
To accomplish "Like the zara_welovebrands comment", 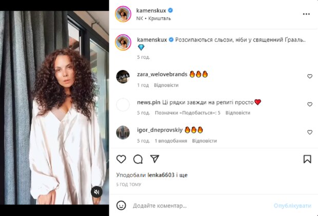I will (310, 76).
